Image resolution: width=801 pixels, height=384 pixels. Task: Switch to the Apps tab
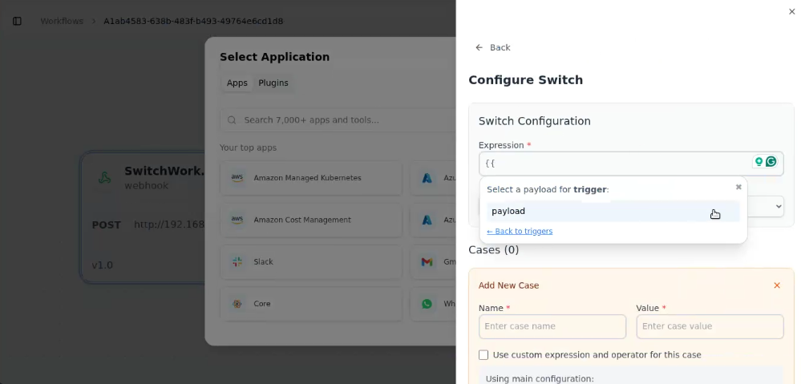(x=237, y=83)
